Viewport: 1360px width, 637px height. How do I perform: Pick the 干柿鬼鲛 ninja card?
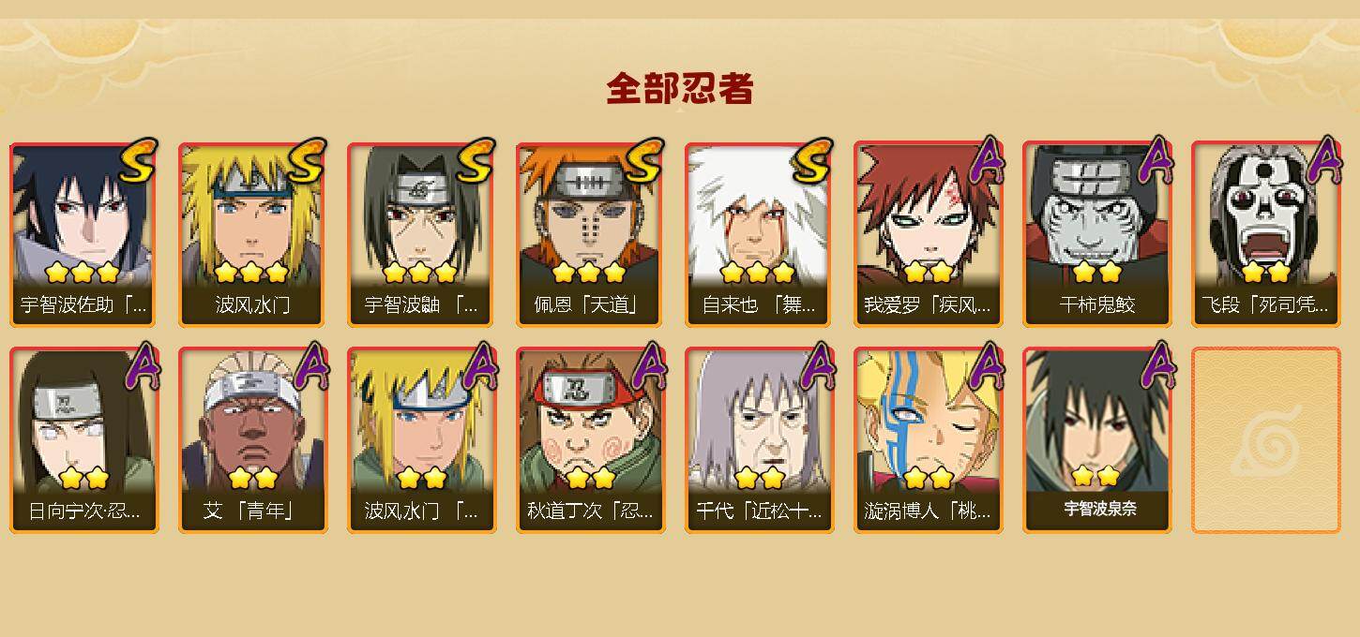click(1096, 234)
